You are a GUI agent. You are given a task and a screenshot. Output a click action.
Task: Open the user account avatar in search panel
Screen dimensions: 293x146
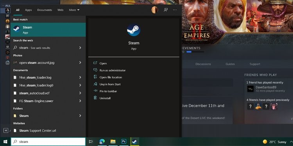155,10
